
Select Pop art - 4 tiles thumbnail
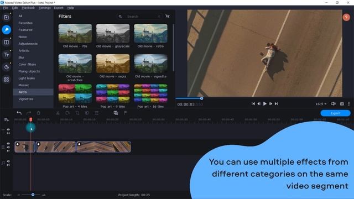click(x=75, y=93)
